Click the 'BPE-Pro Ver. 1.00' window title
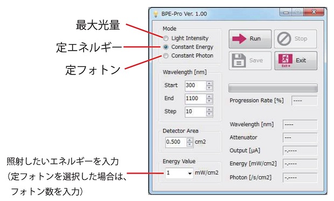 click(x=184, y=14)
